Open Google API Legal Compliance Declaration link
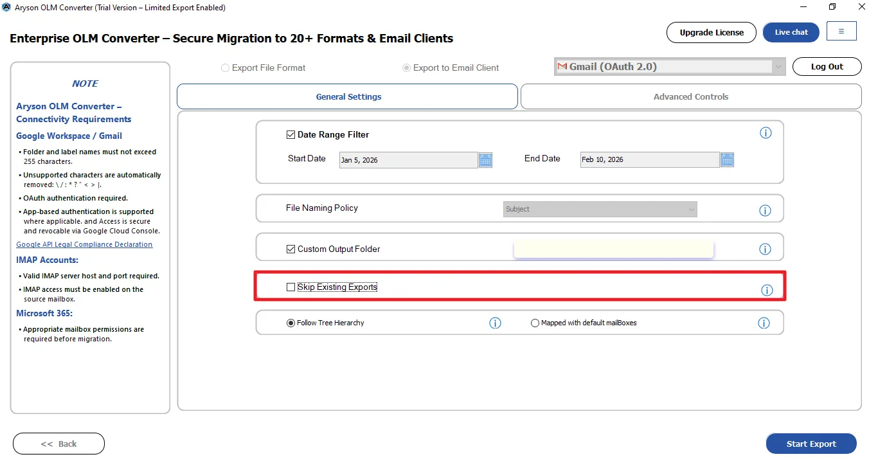This screenshot has width=878, height=468. (84, 245)
